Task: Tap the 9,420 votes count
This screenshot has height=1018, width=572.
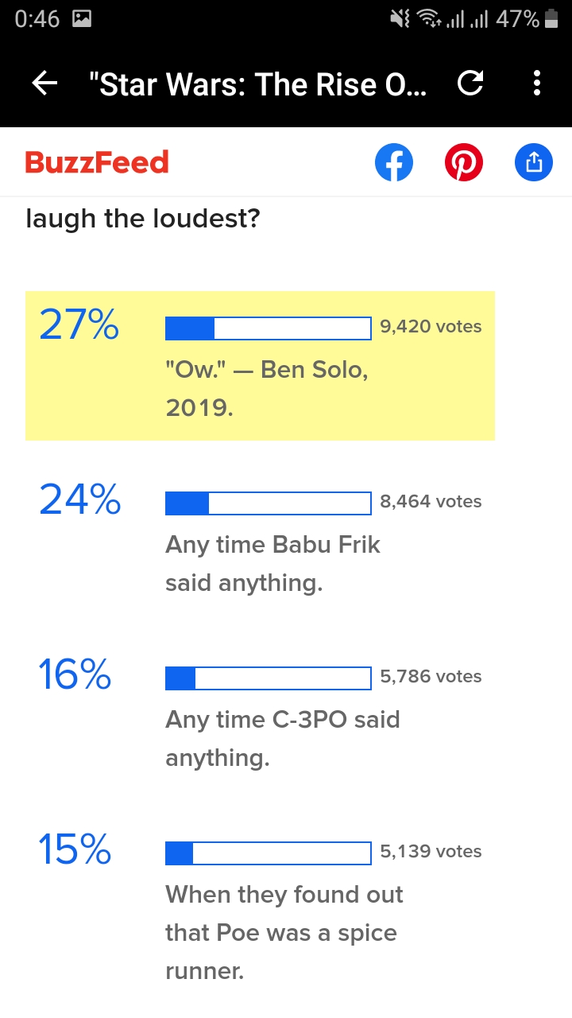Action: [x=431, y=326]
